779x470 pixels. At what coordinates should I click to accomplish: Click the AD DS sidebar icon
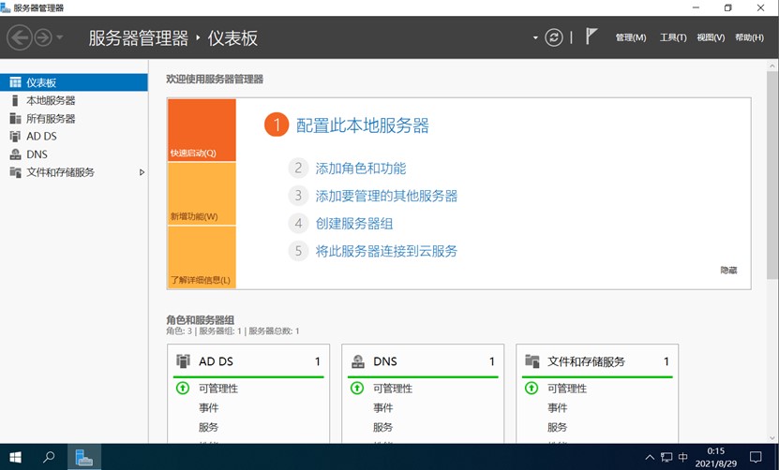click(x=15, y=137)
